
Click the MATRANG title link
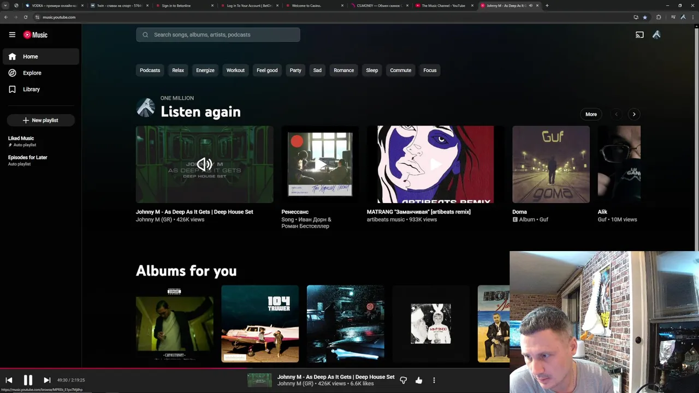(418, 212)
